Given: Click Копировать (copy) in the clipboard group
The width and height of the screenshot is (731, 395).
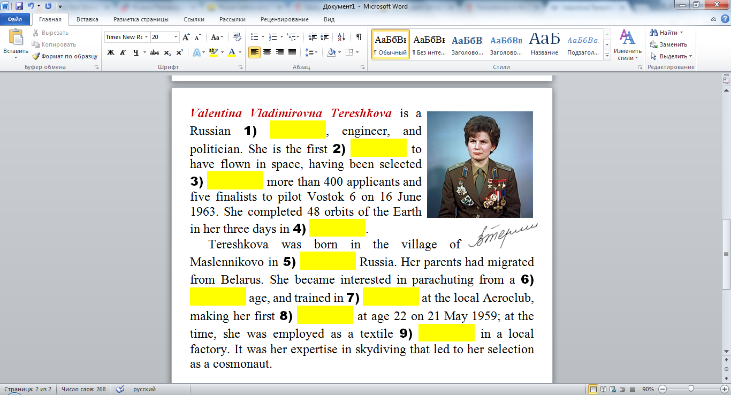Looking at the screenshot, I should tap(54, 44).
